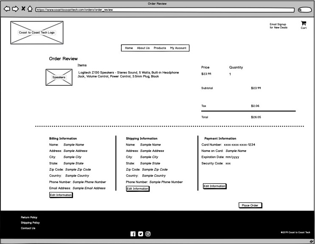Open My Account menu item
Image resolution: width=315 pixels, height=244 pixels.
click(178, 48)
